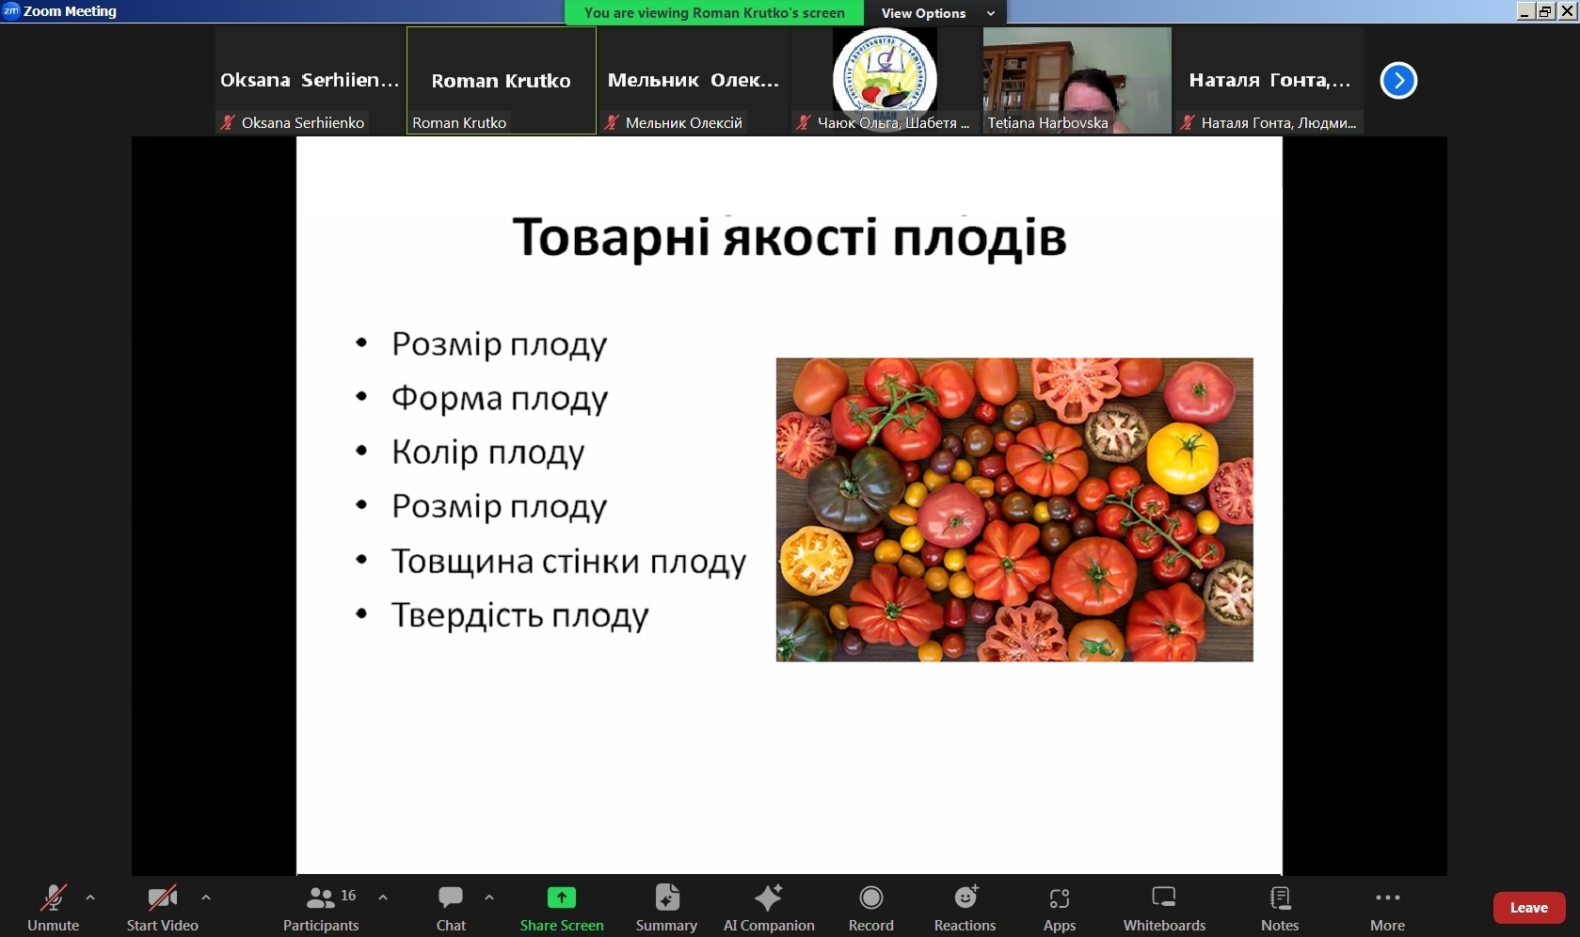Open the Participants panel
This screenshot has height=937, width=1580.
(321, 909)
